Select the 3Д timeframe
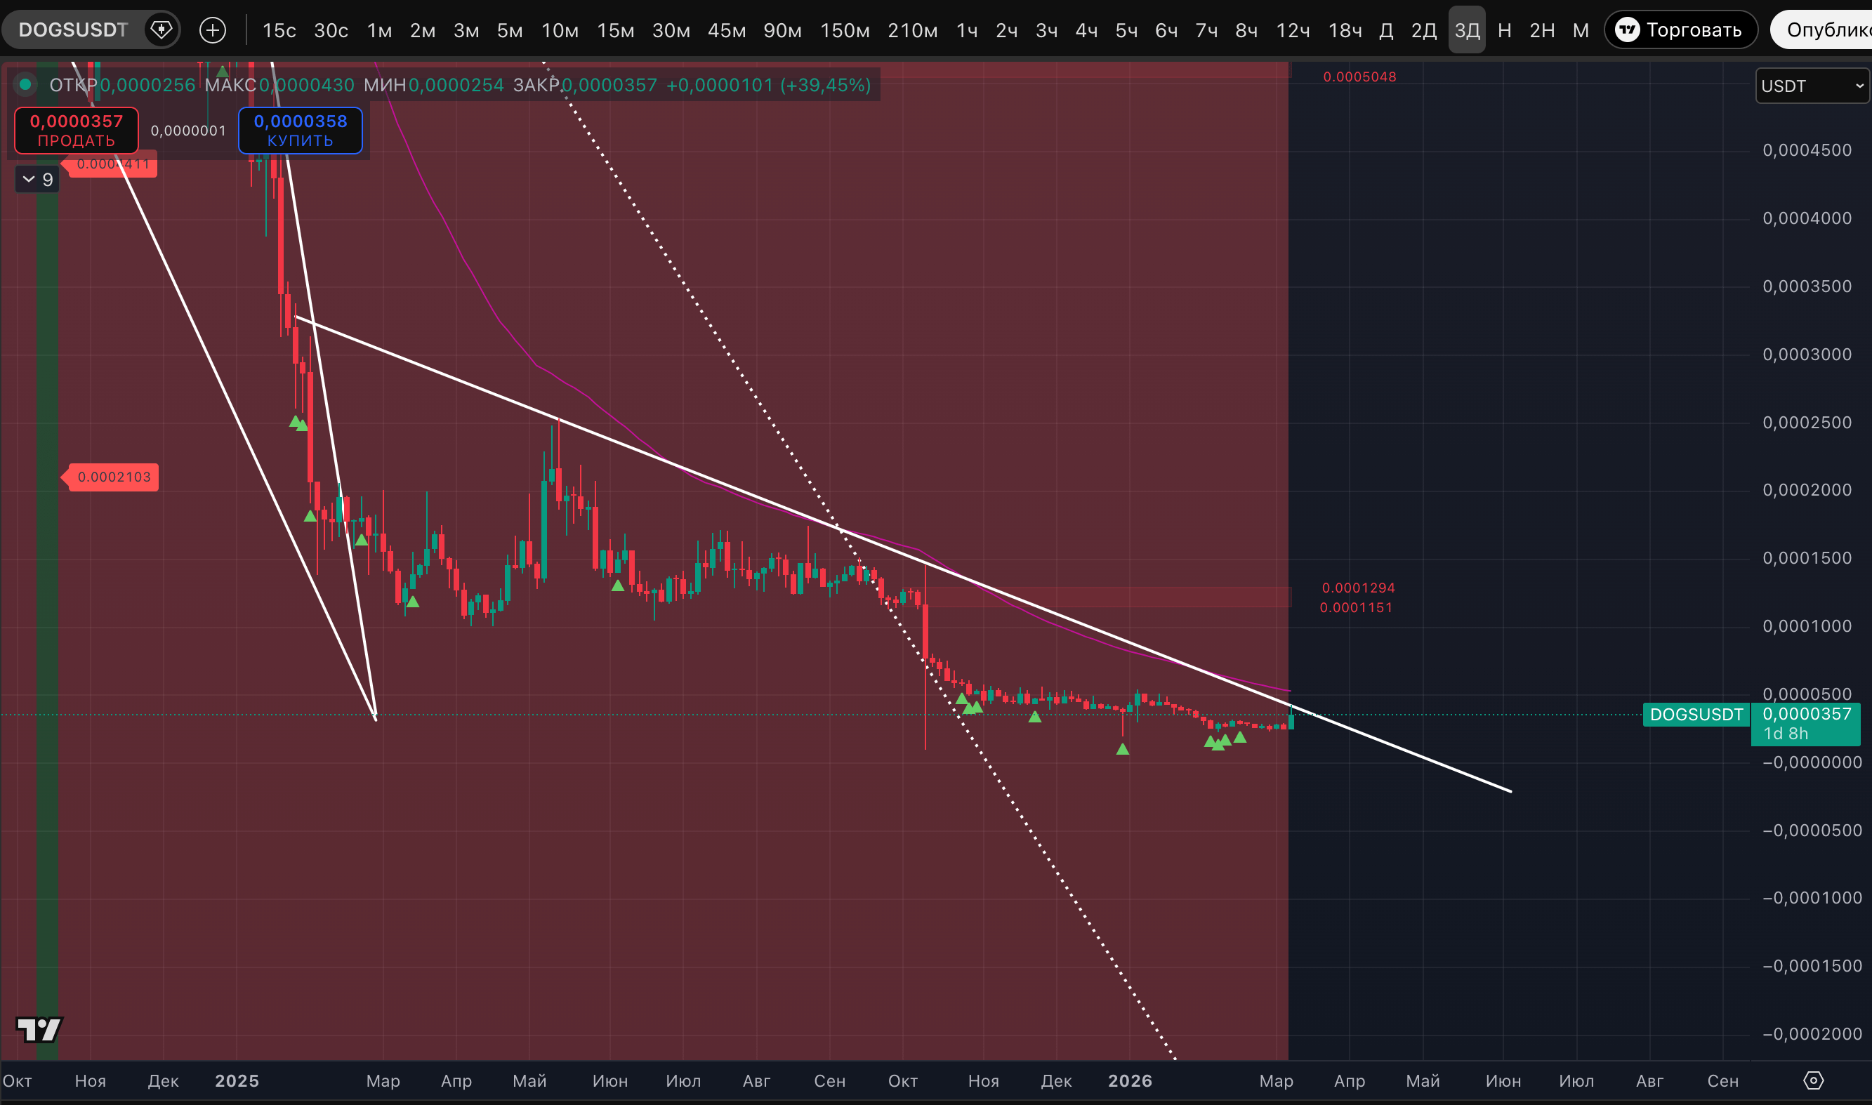This screenshot has width=1872, height=1105. coord(1466,29)
